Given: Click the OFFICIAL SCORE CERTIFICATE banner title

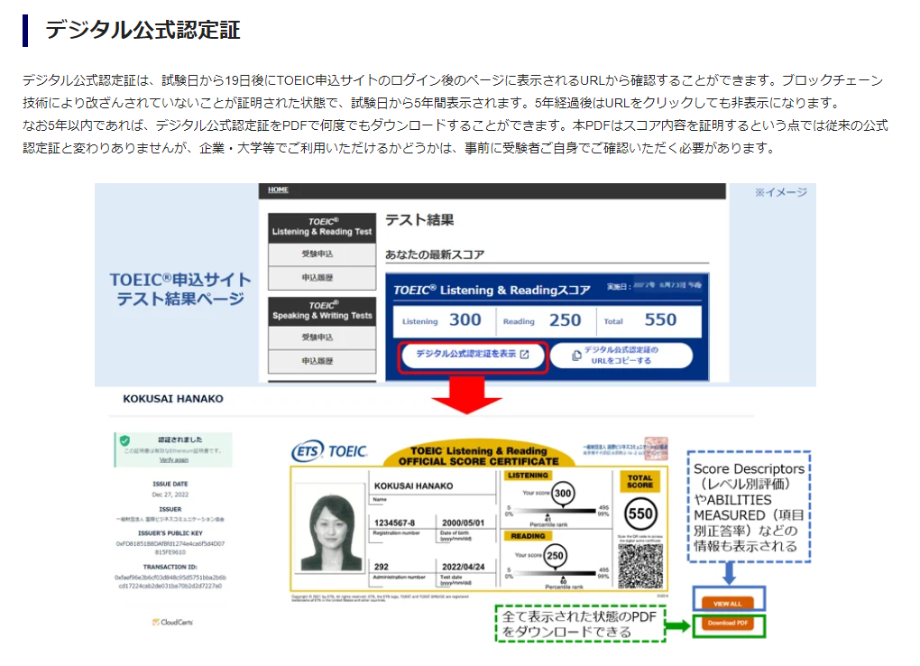Looking at the screenshot, I should click(478, 462).
